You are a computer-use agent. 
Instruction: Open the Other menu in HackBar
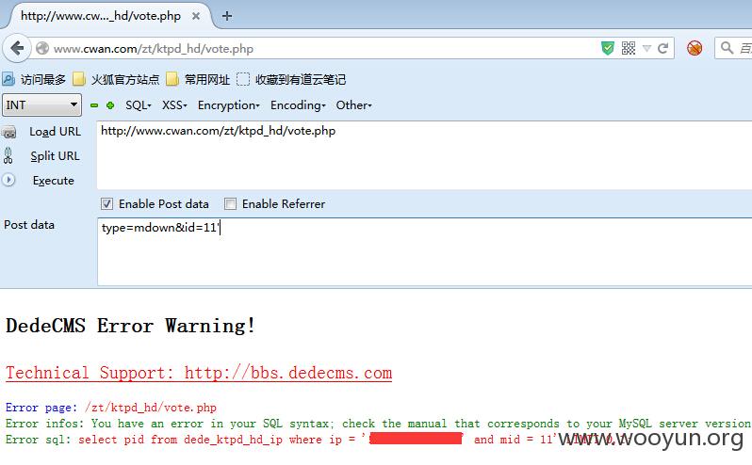[x=354, y=105]
